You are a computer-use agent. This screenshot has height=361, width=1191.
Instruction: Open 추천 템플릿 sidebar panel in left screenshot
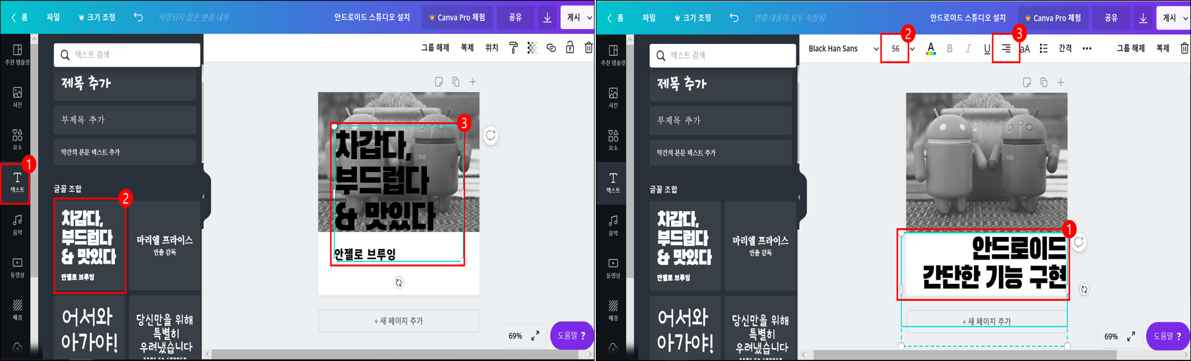point(17,54)
